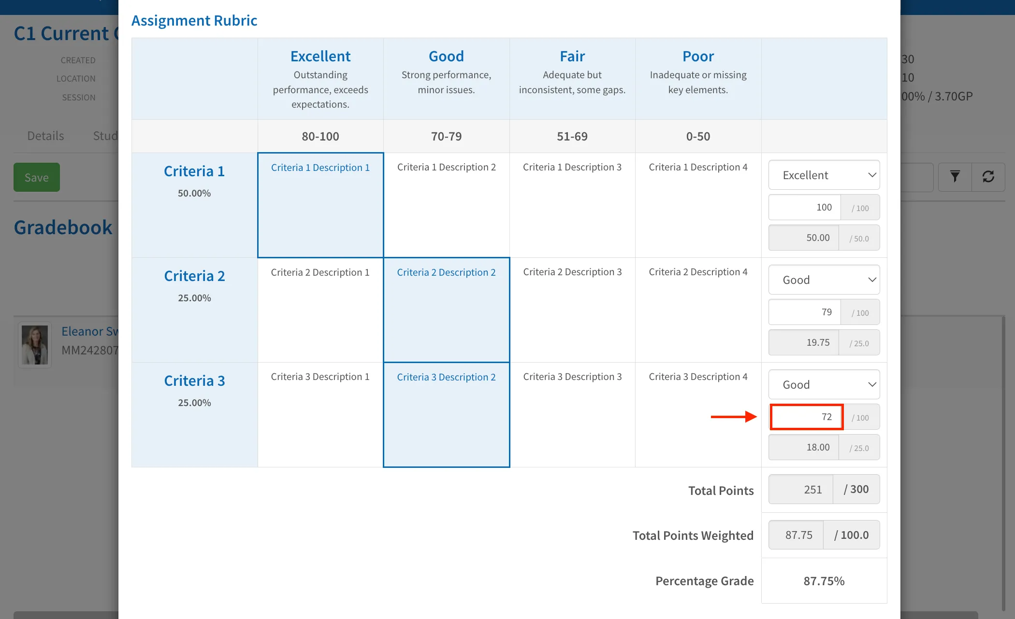Select the Criteria 2 Description 3 cell
This screenshot has width=1015, height=619.
coord(572,310)
